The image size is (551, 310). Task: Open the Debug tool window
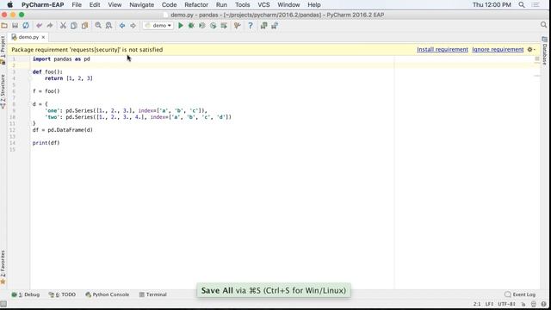[x=26, y=294]
